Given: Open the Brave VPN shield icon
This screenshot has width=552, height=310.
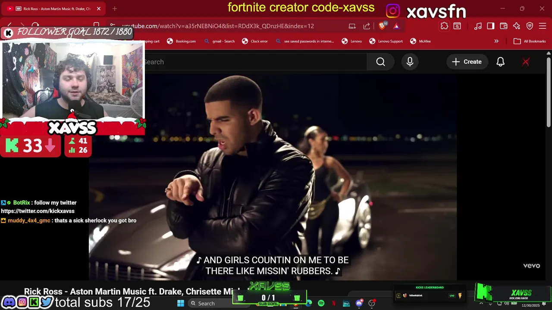Looking at the screenshot, I should click(x=530, y=26).
